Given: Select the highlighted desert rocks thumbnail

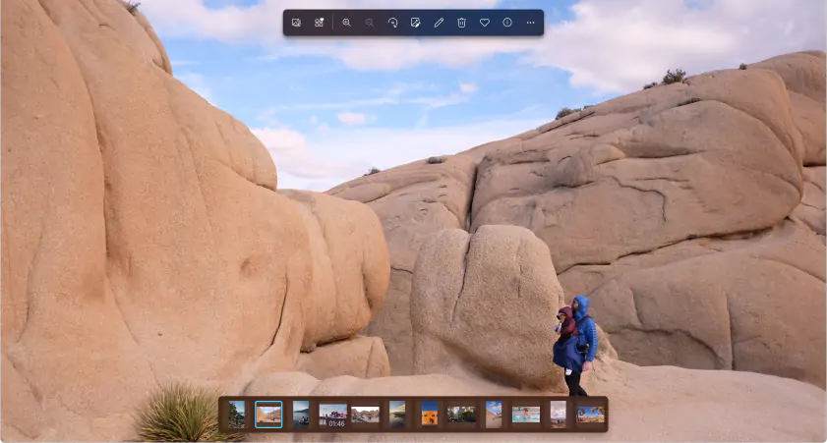Looking at the screenshot, I should point(268,415).
